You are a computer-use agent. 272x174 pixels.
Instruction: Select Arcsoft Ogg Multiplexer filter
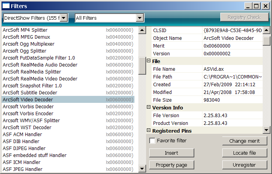tap(68, 44)
